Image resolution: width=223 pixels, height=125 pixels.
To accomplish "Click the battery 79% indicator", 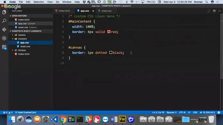I will (x=151, y=2).
